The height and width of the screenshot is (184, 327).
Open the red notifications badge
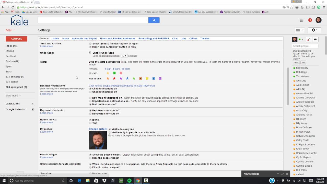click(x=310, y=20)
